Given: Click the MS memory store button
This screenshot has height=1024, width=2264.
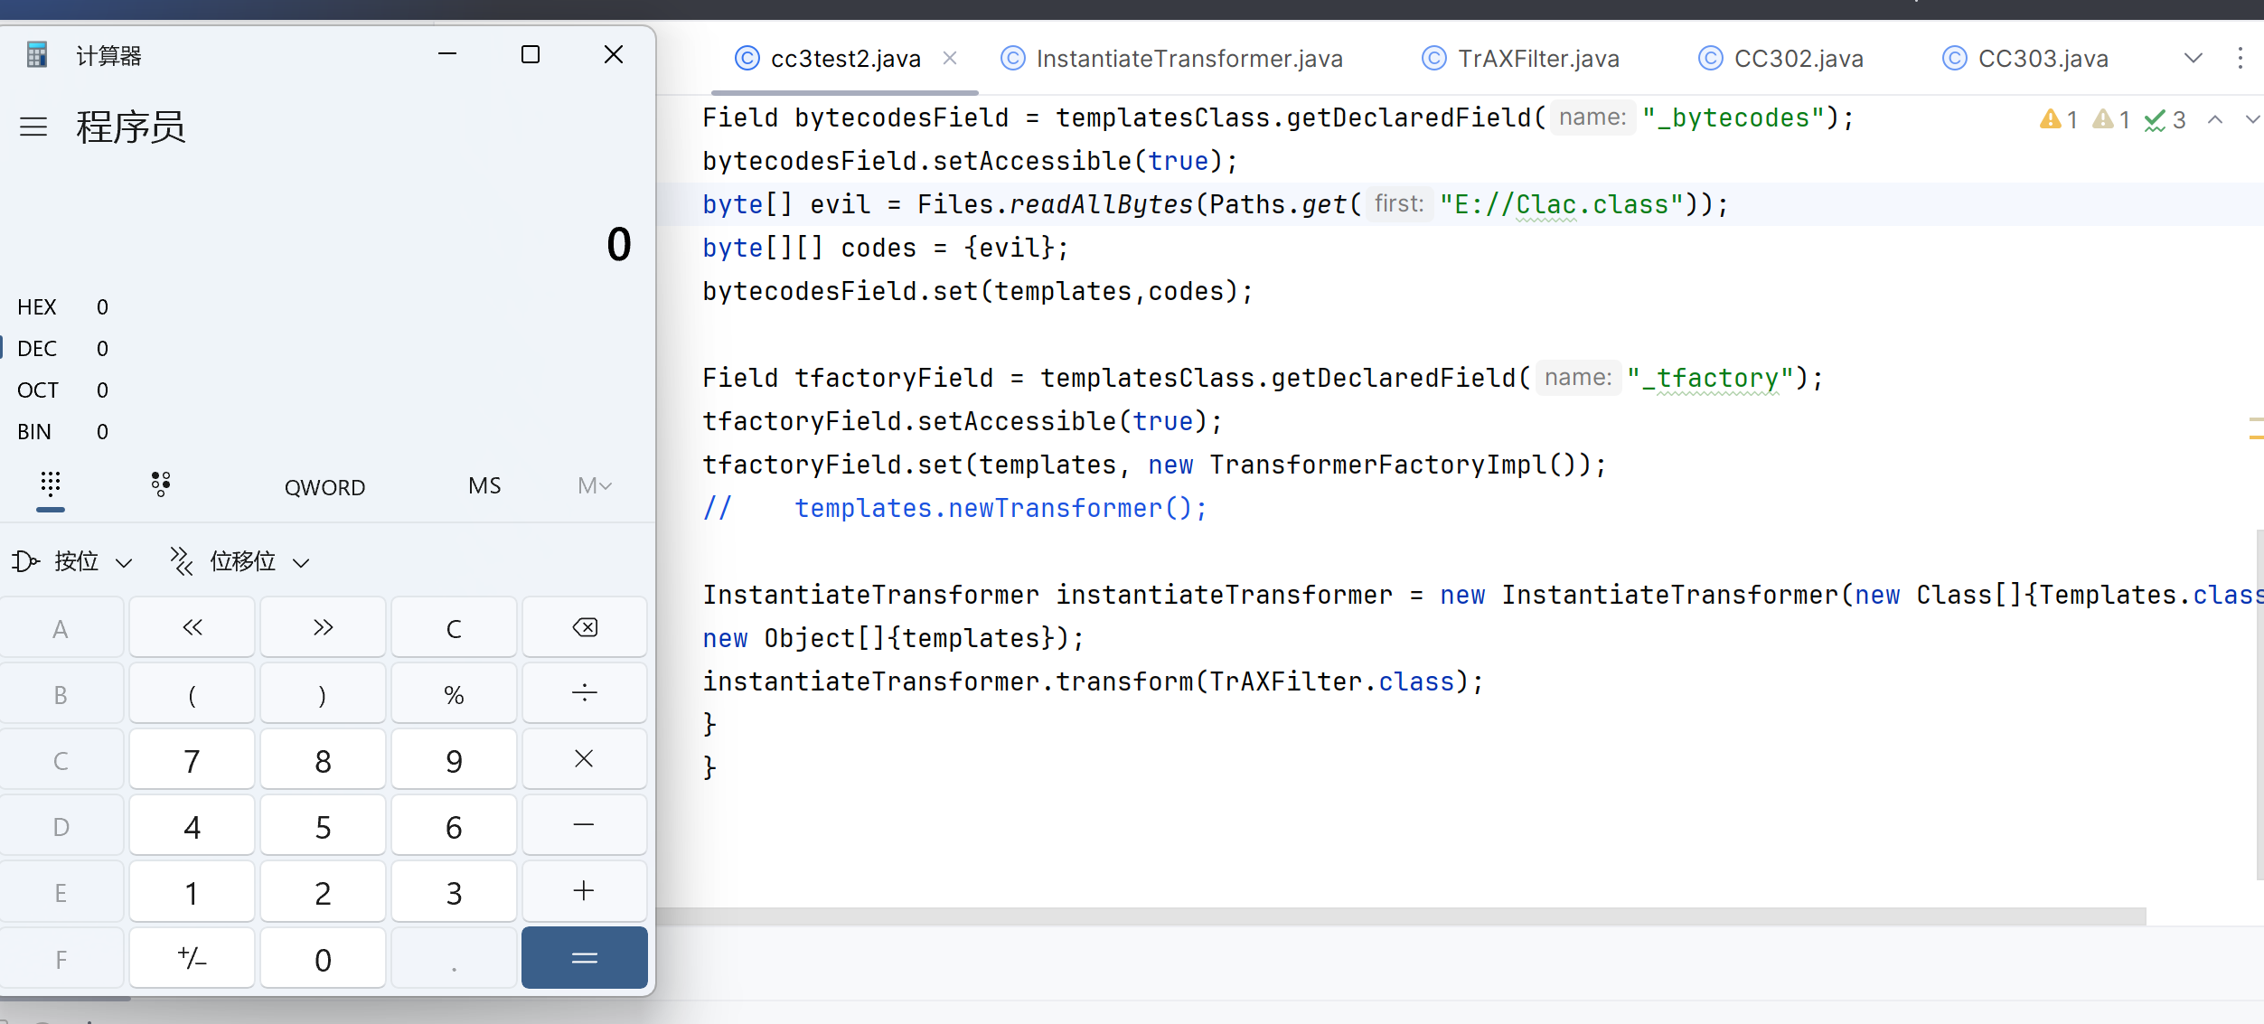Looking at the screenshot, I should click(484, 486).
